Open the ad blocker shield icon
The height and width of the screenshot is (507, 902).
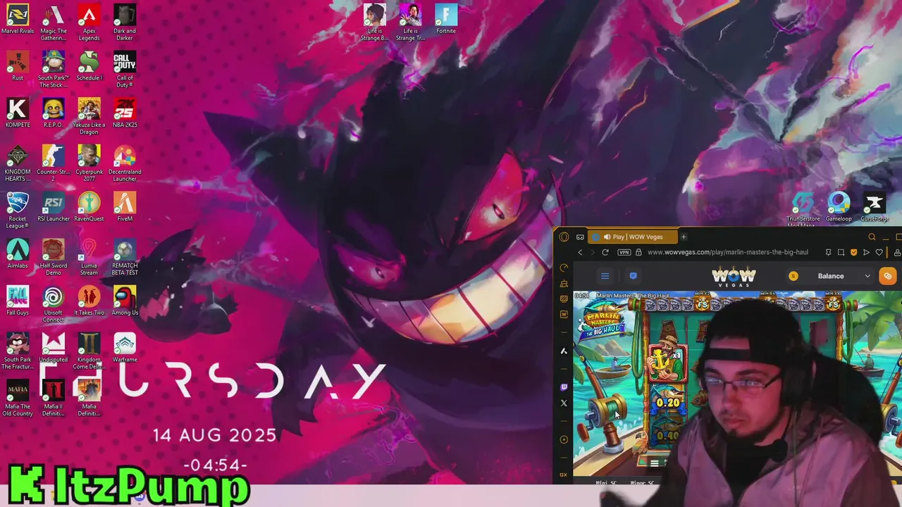(853, 252)
